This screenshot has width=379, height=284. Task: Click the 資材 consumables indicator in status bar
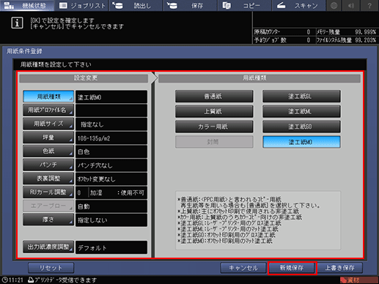click(358, 280)
